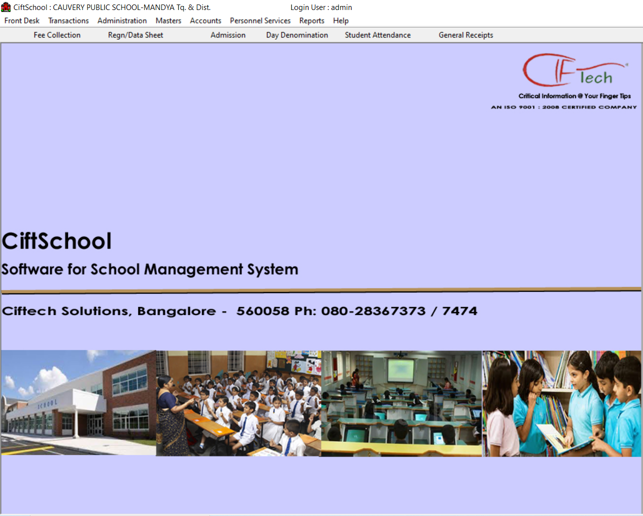Click the CAUVERY PUBLIC SCHOOL title text

coord(131,7)
